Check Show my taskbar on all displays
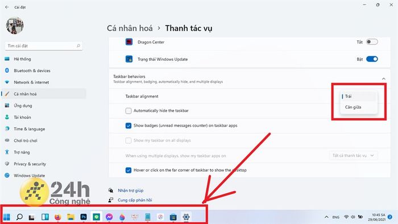Viewport: 398px width, 224px height. (128, 140)
